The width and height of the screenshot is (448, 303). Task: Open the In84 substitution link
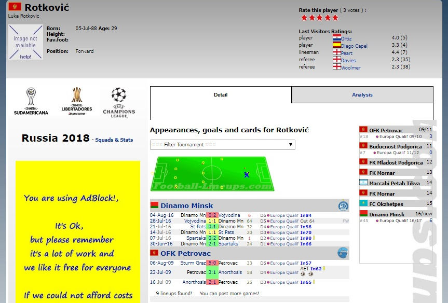coord(306,215)
